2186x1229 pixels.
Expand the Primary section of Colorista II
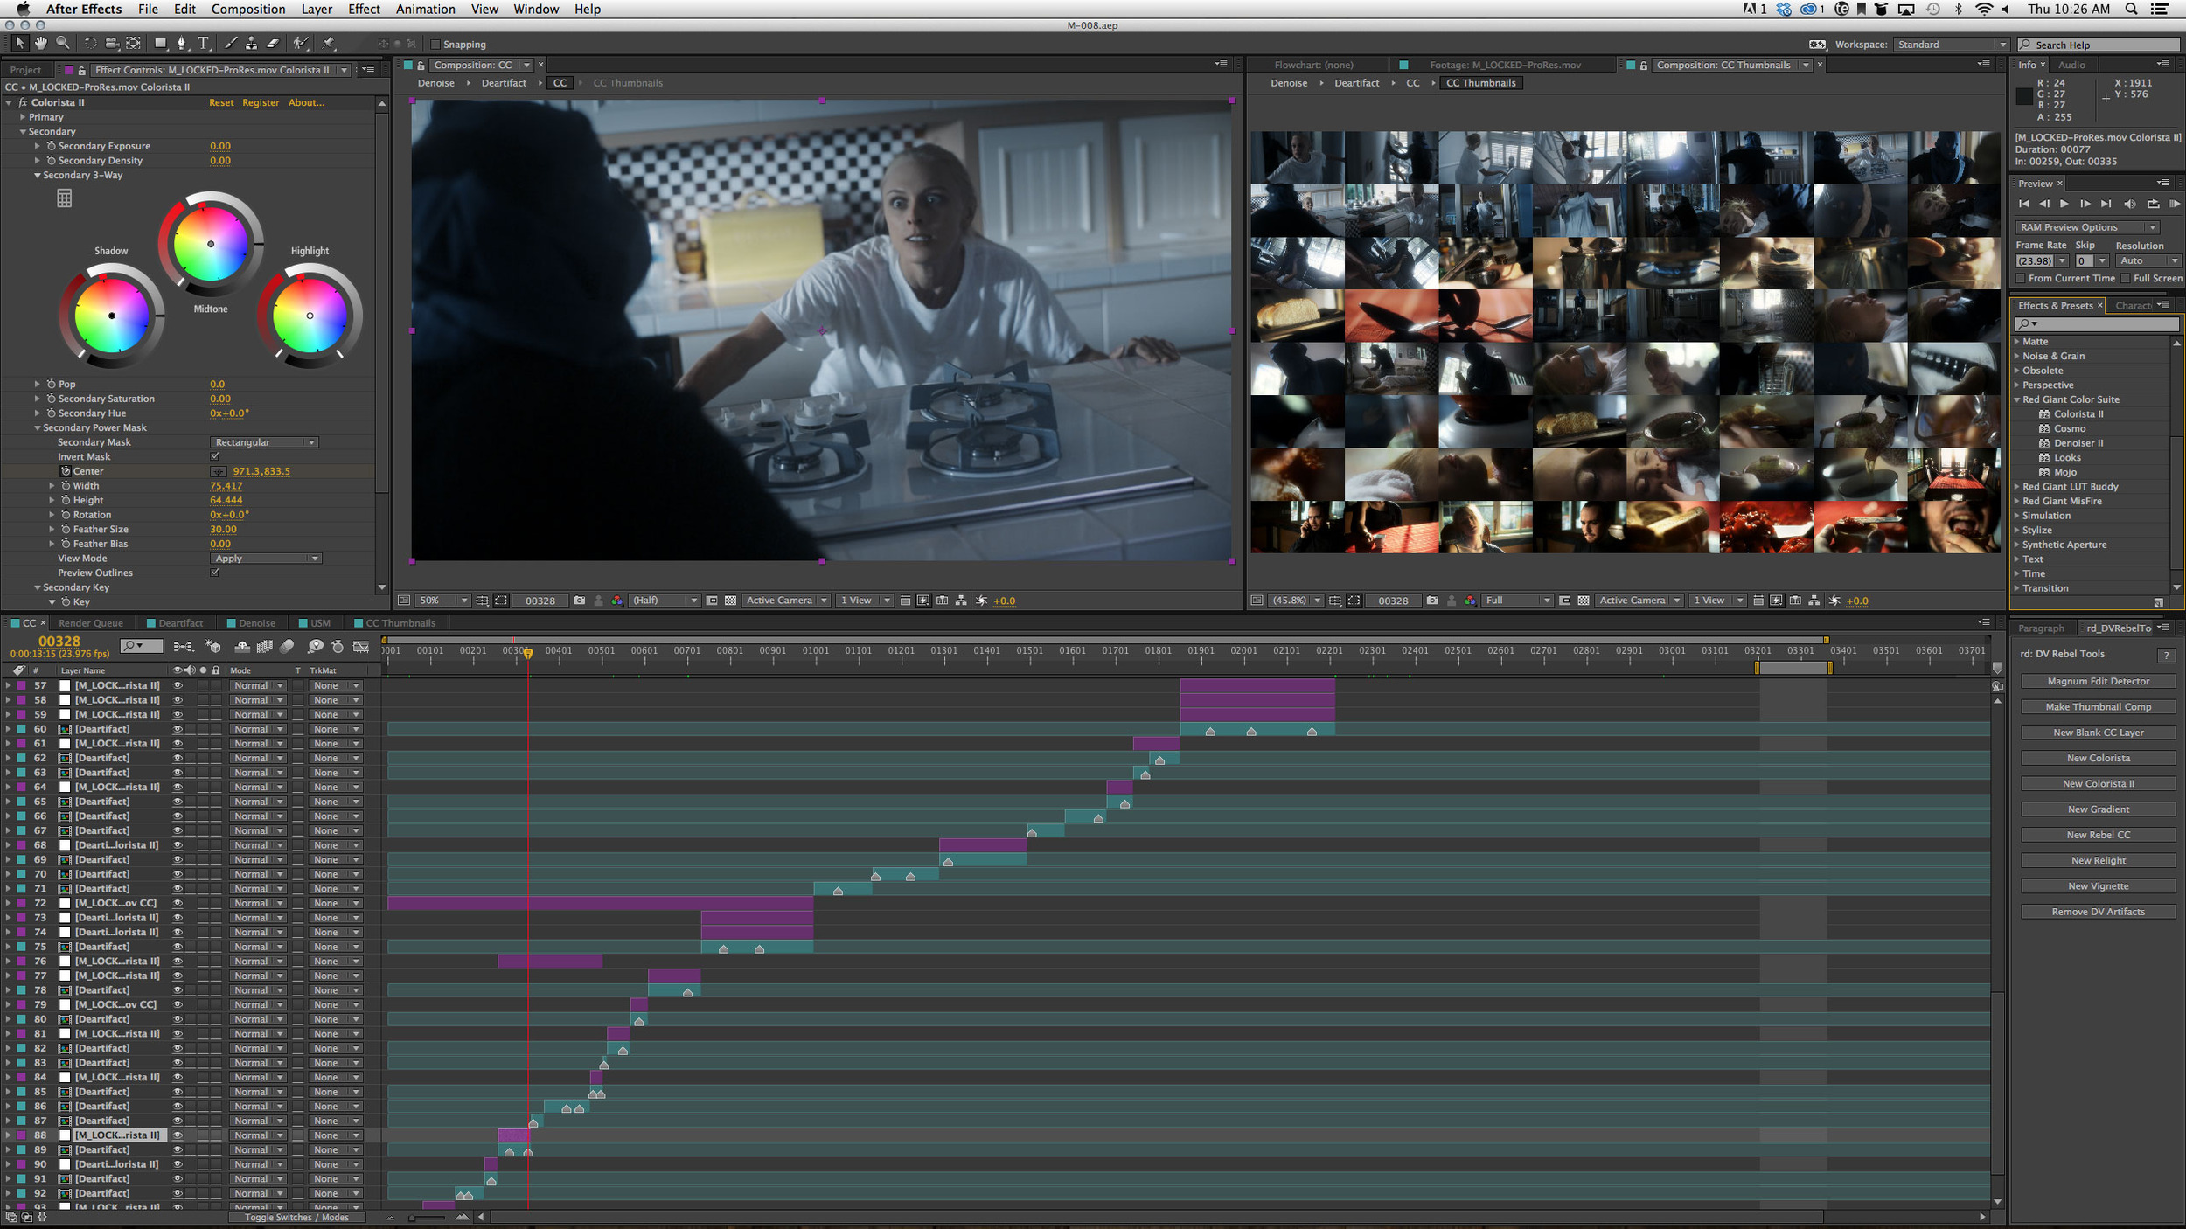[x=23, y=117]
